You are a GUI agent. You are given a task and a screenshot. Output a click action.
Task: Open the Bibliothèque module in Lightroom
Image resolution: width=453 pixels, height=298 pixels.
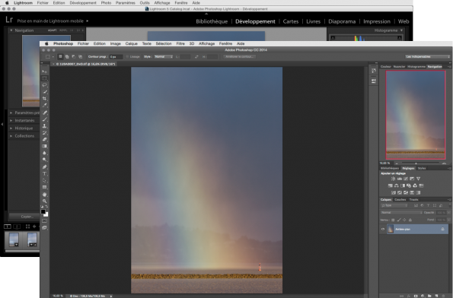click(212, 21)
